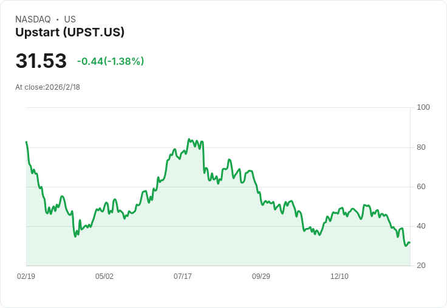The image size is (447, 308).
Task: Click the 31.53 current price
Action: 41,61
